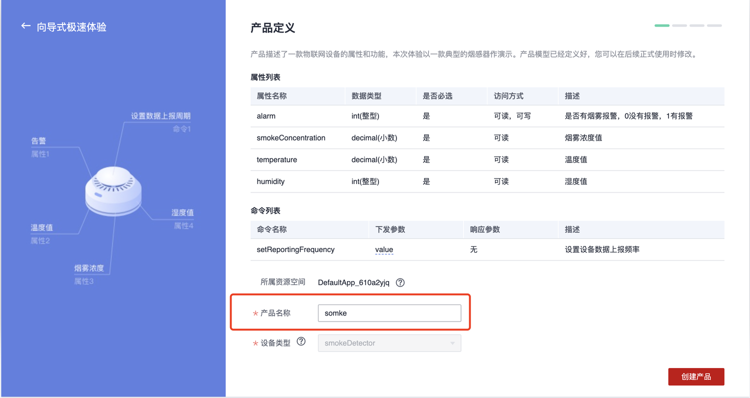The width and height of the screenshot is (750, 398).
Task: Click 可读 access mode in smokeConcentration row
Action: pyautogui.click(x=501, y=137)
